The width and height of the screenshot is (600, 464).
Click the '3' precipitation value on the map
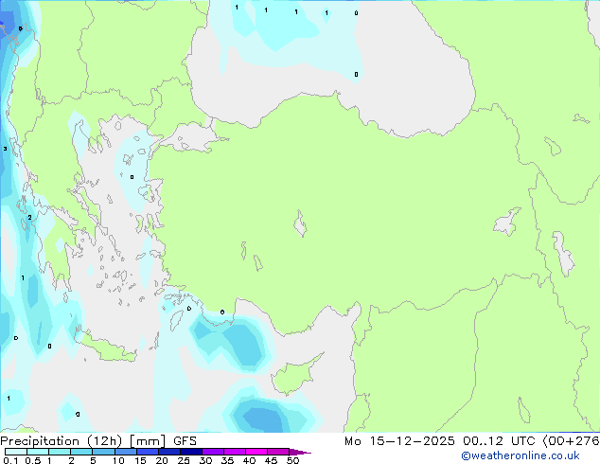point(5,149)
